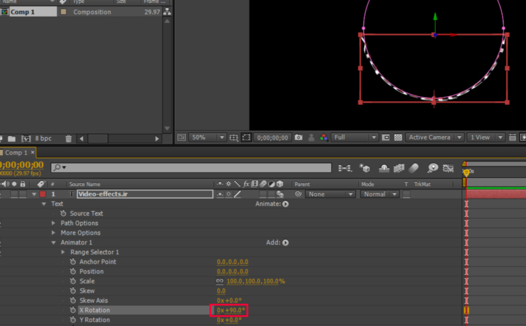Image resolution: width=526 pixels, height=326 pixels.
Task: Toggle the Y Rotation stopwatch
Action: [x=73, y=320]
